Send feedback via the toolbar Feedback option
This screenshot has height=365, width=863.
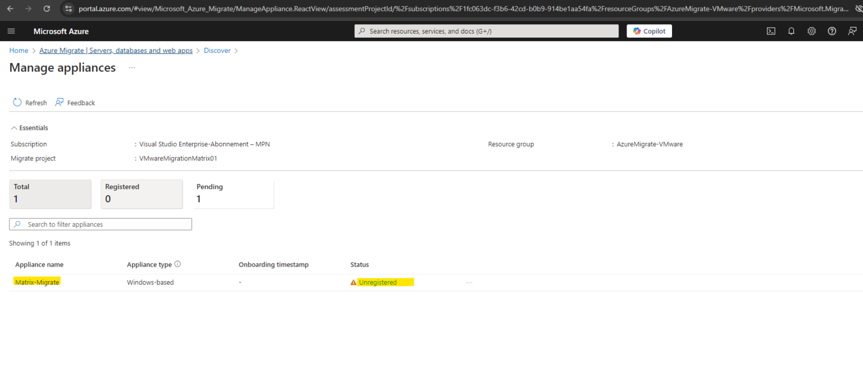75,102
